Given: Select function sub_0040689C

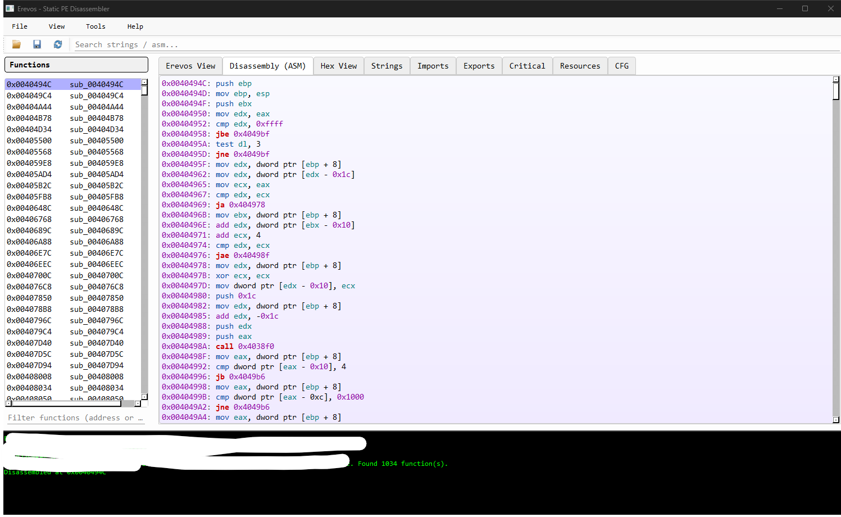Looking at the screenshot, I should tap(73, 230).
